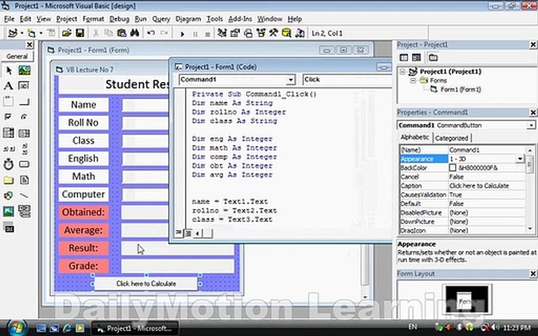The height and width of the screenshot is (336, 538).
Task: Select the DriveListBox control tool
Action: point(24,164)
